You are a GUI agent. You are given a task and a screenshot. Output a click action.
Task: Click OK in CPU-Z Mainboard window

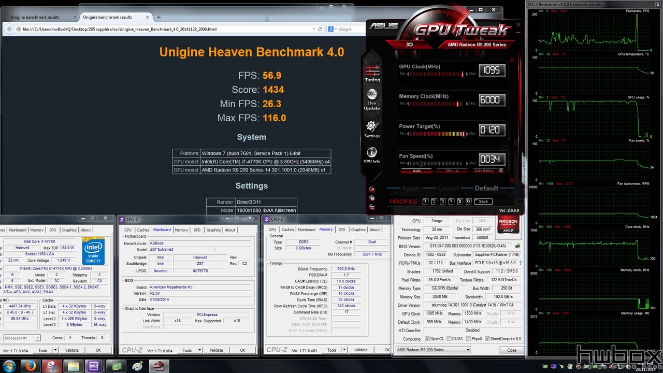pos(242,350)
